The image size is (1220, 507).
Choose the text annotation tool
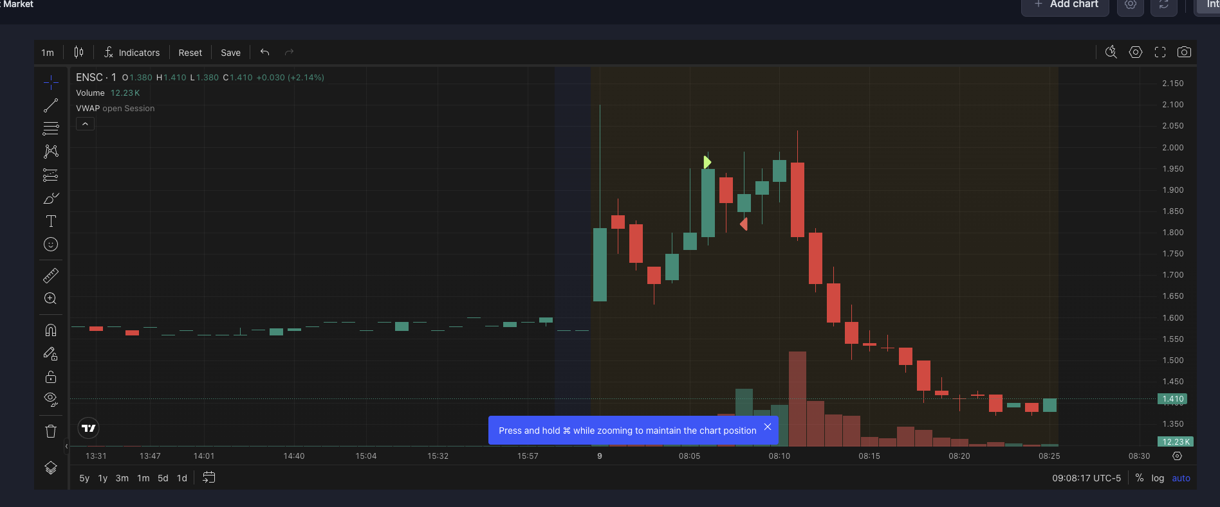[51, 221]
